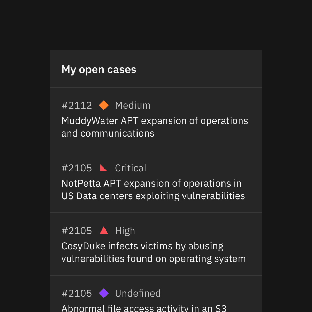Image resolution: width=312 pixels, height=312 pixels.
Task: Select the text 'and communications' in first case
Action: (x=108, y=133)
